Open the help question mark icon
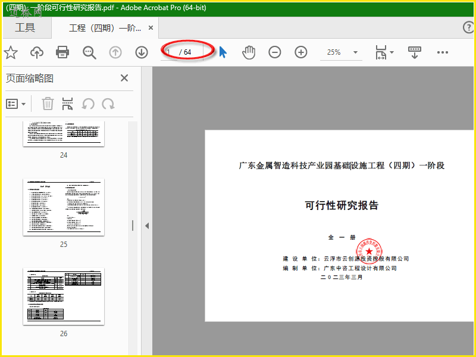Viewport: 476px width, 357px height. point(468,27)
